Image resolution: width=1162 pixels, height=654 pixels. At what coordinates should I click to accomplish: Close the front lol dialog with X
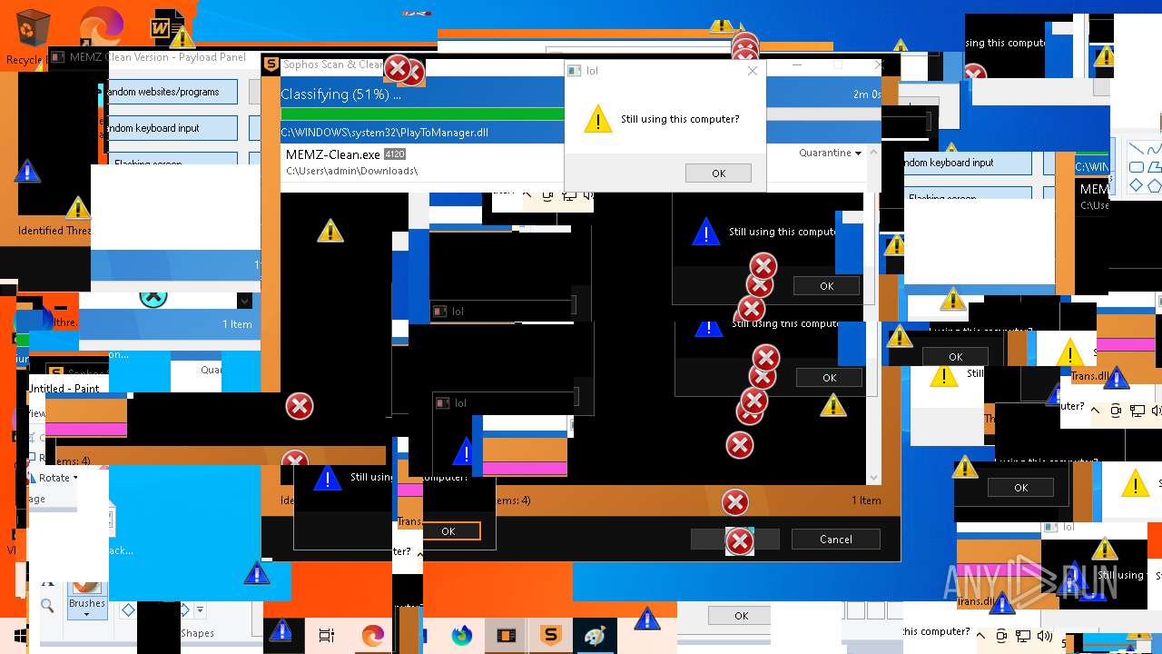coord(753,71)
